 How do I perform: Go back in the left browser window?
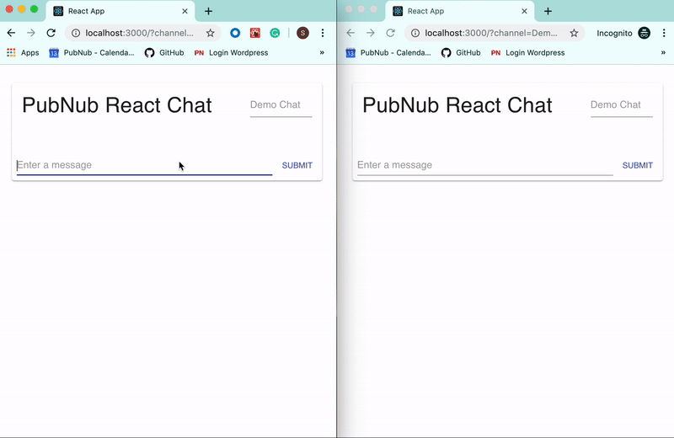click(11, 33)
